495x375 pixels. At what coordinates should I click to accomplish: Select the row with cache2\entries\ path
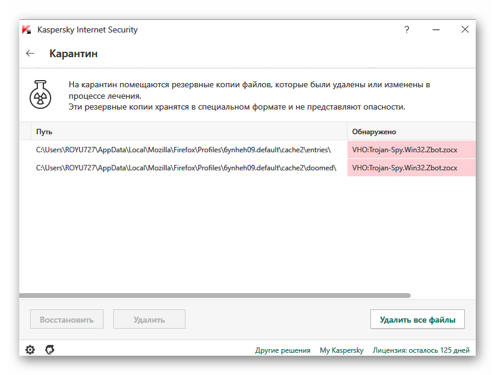click(247, 150)
